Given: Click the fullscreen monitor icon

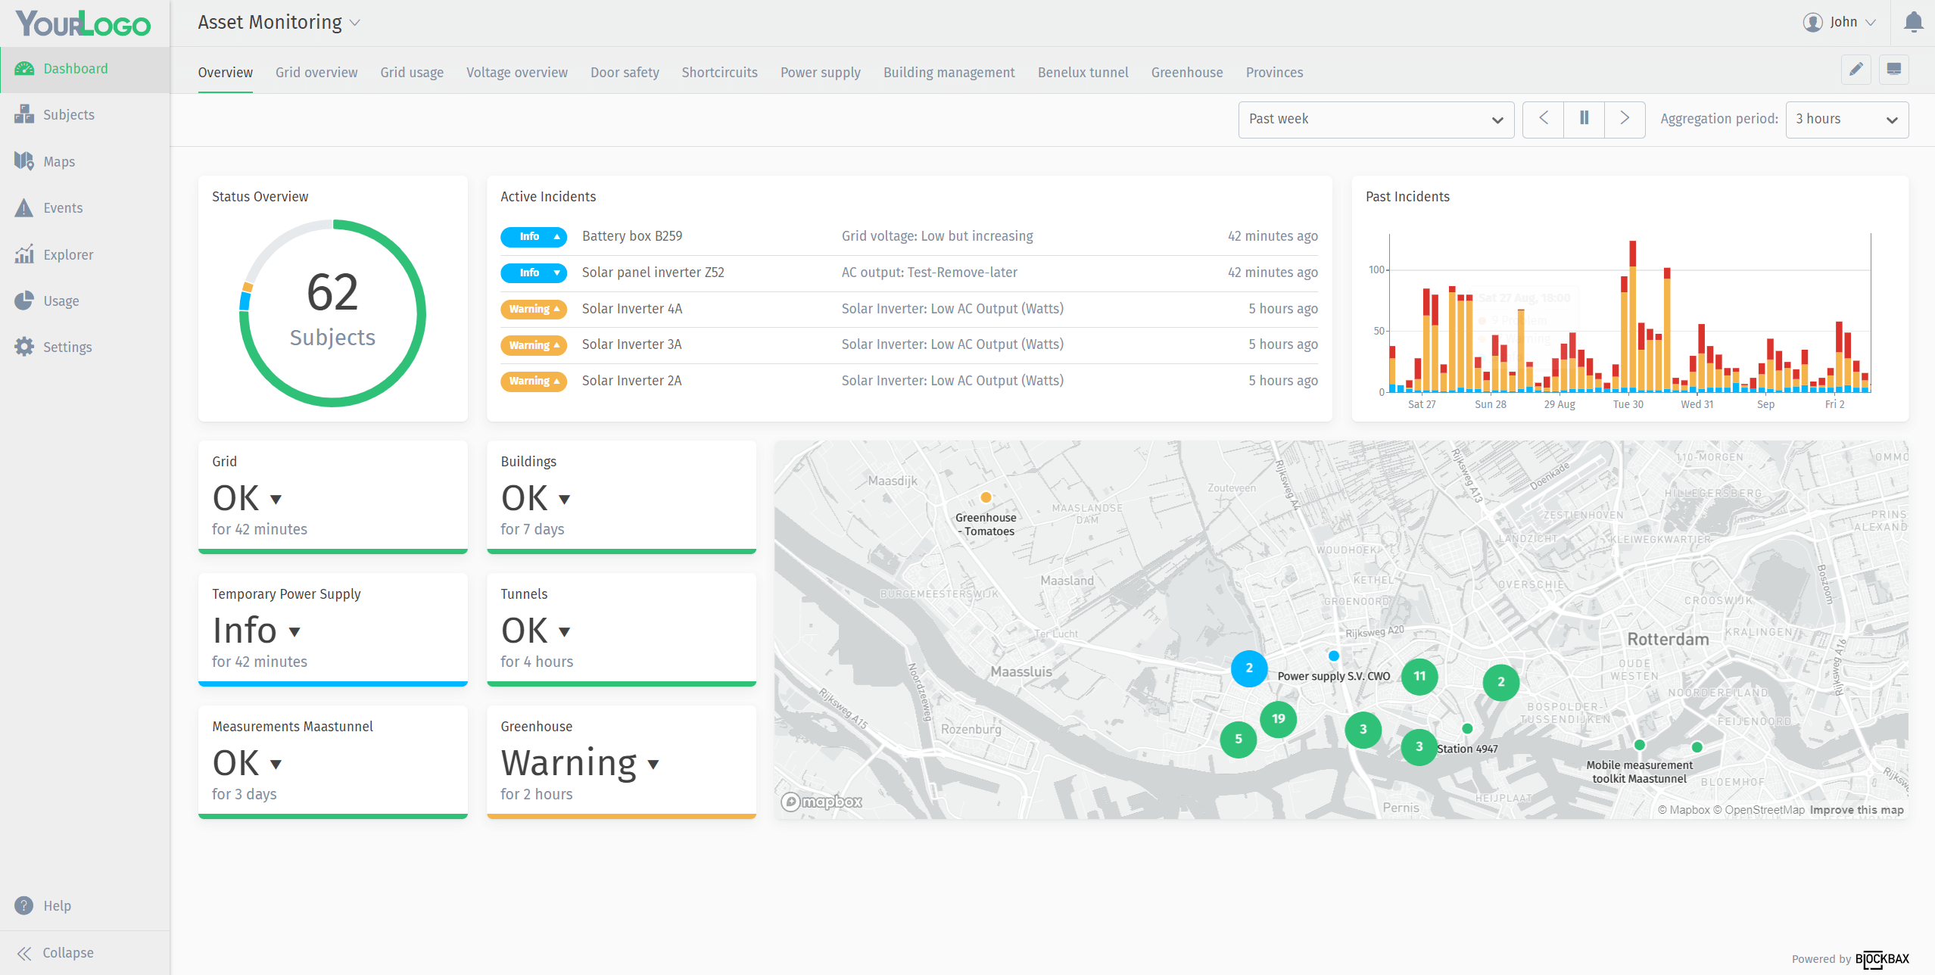Looking at the screenshot, I should pyautogui.click(x=1893, y=70).
